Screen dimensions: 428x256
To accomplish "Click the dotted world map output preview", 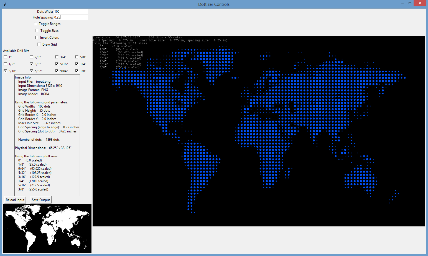I will coord(259,131).
